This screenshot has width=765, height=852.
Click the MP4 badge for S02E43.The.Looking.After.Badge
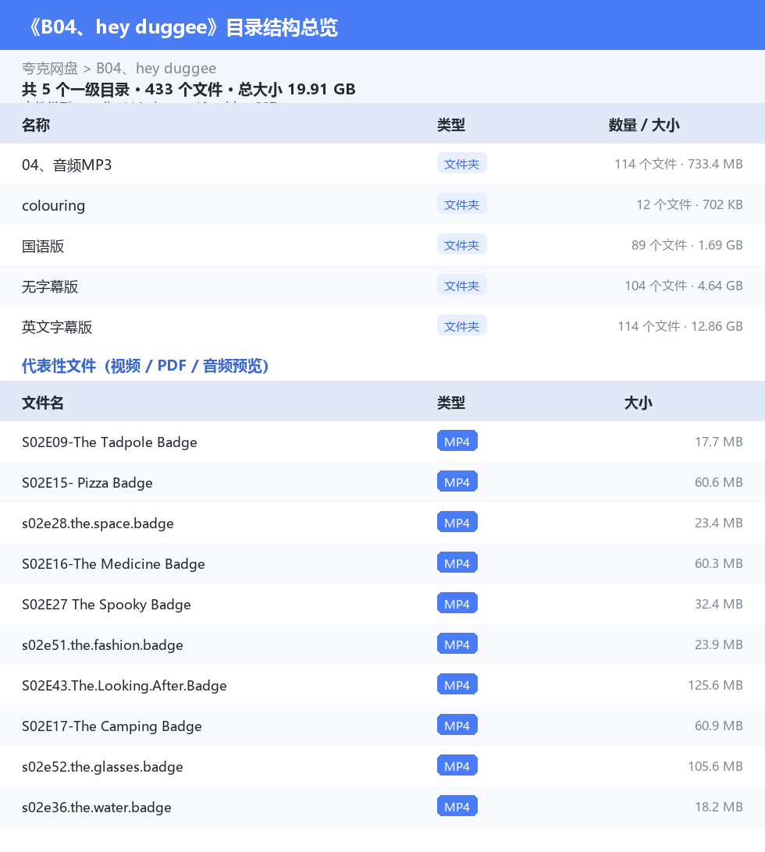(x=457, y=685)
